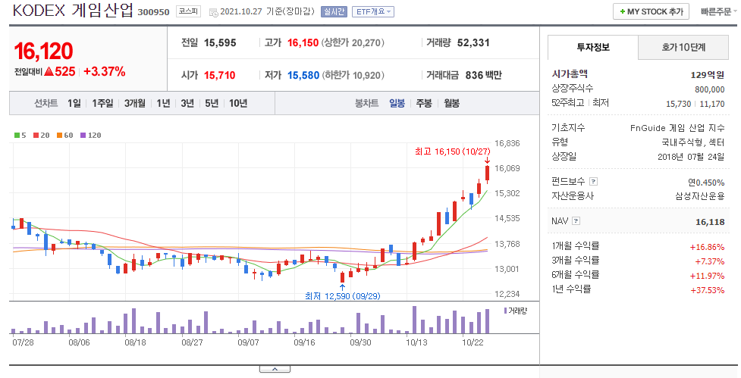Switch to the 호가10단계 tab
The image size is (741, 378).
[x=683, y=47]
